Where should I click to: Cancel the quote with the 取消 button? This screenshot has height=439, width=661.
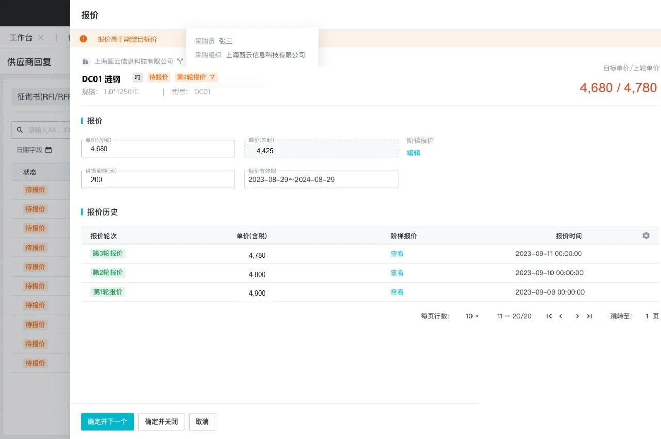pos(202,421)
